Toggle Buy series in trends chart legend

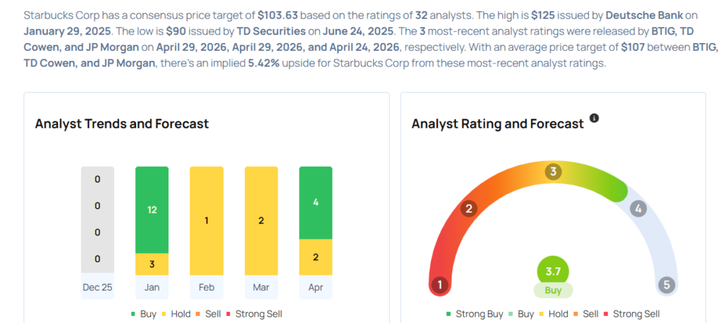[x=147, y=314]
